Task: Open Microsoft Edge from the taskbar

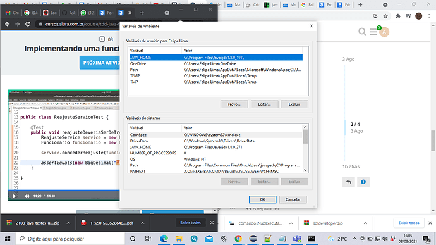Action: coord(164,239)
